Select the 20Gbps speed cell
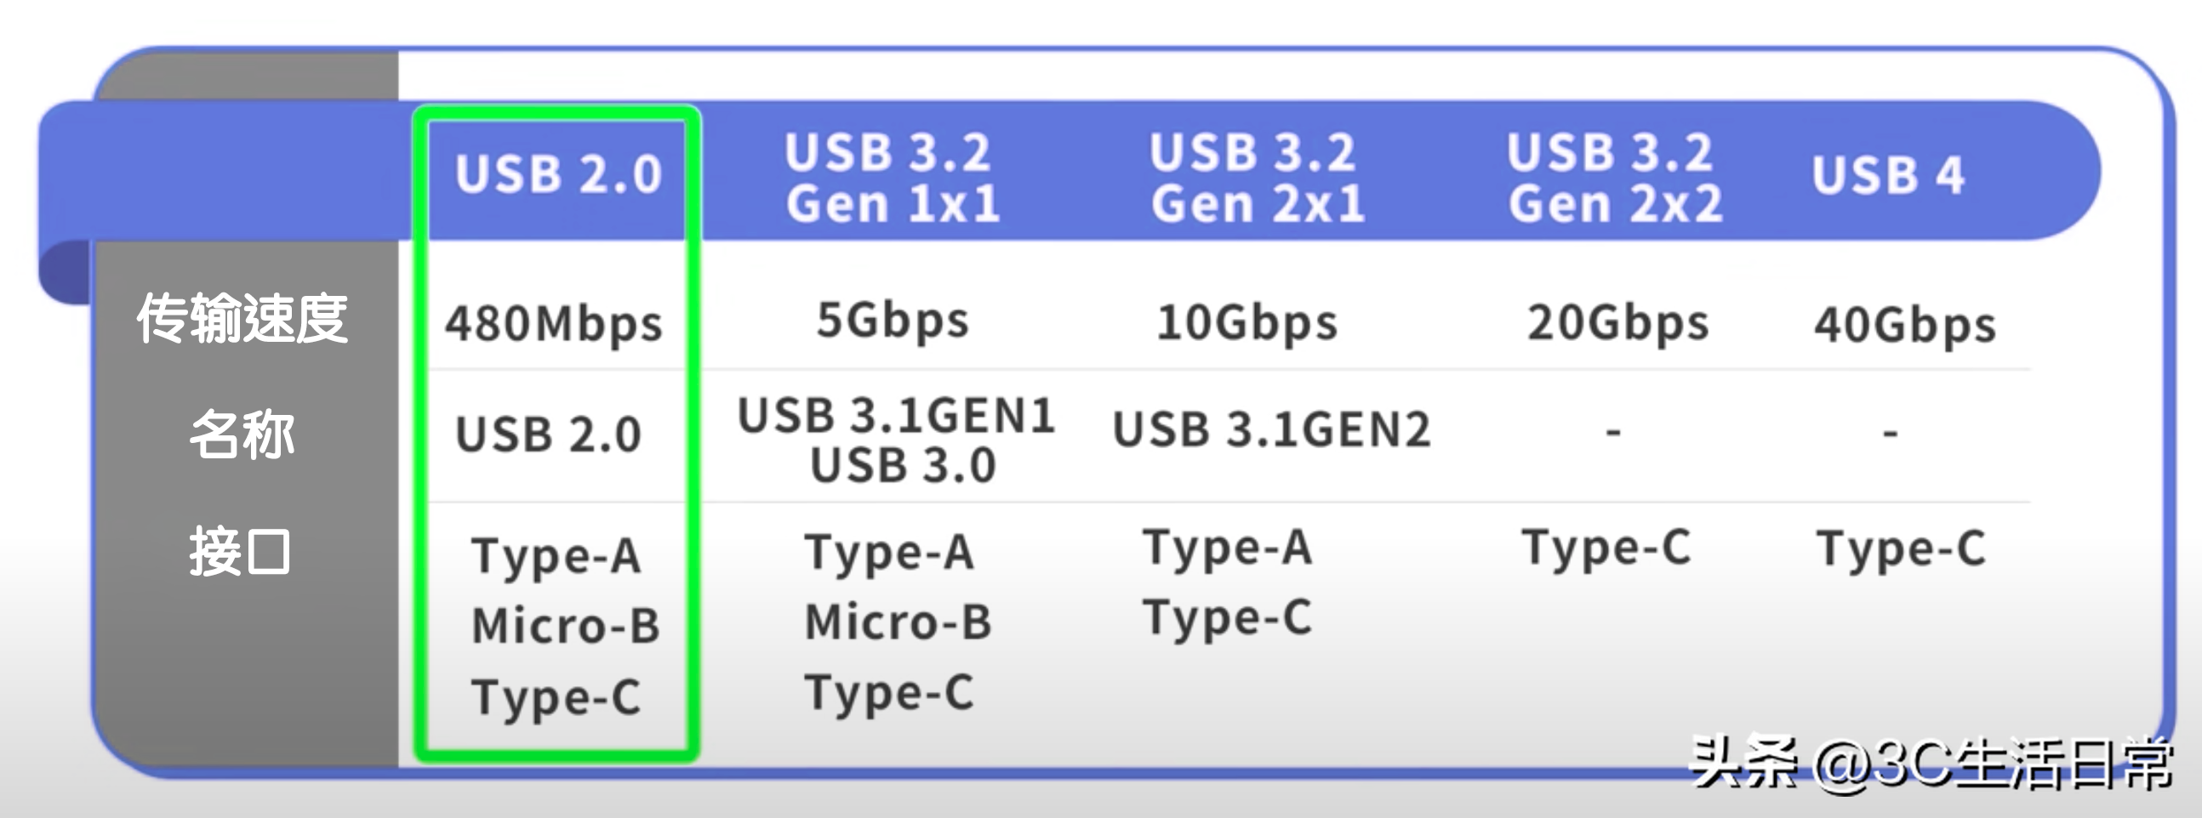The width and height of the screenshot is (2202, 818). click(1617, 323)
